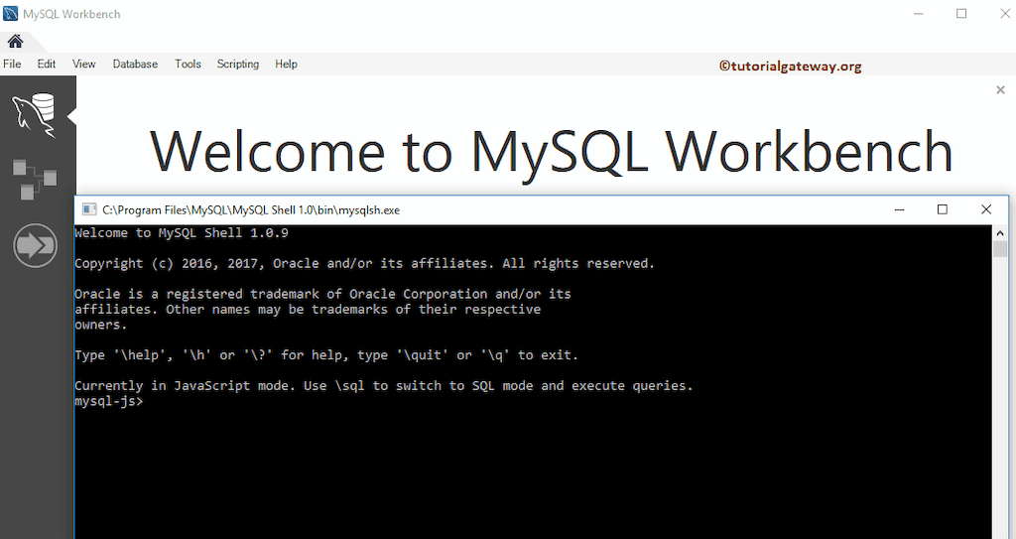Minimize the mysqlsh.exe console window
The height and width of the screenshot is (539, 1016).
pos(899,209)
